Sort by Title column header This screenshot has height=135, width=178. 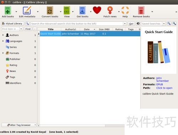[51, 29]
